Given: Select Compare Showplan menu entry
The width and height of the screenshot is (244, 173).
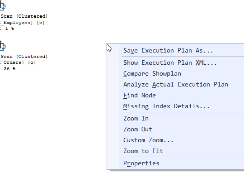Looking at the screenshot, I should [152, 74].
